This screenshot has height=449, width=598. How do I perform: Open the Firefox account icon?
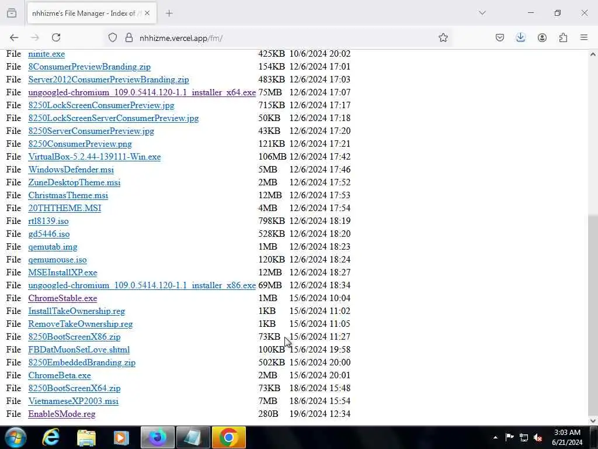pyautogui.click(x=542, y=37)
